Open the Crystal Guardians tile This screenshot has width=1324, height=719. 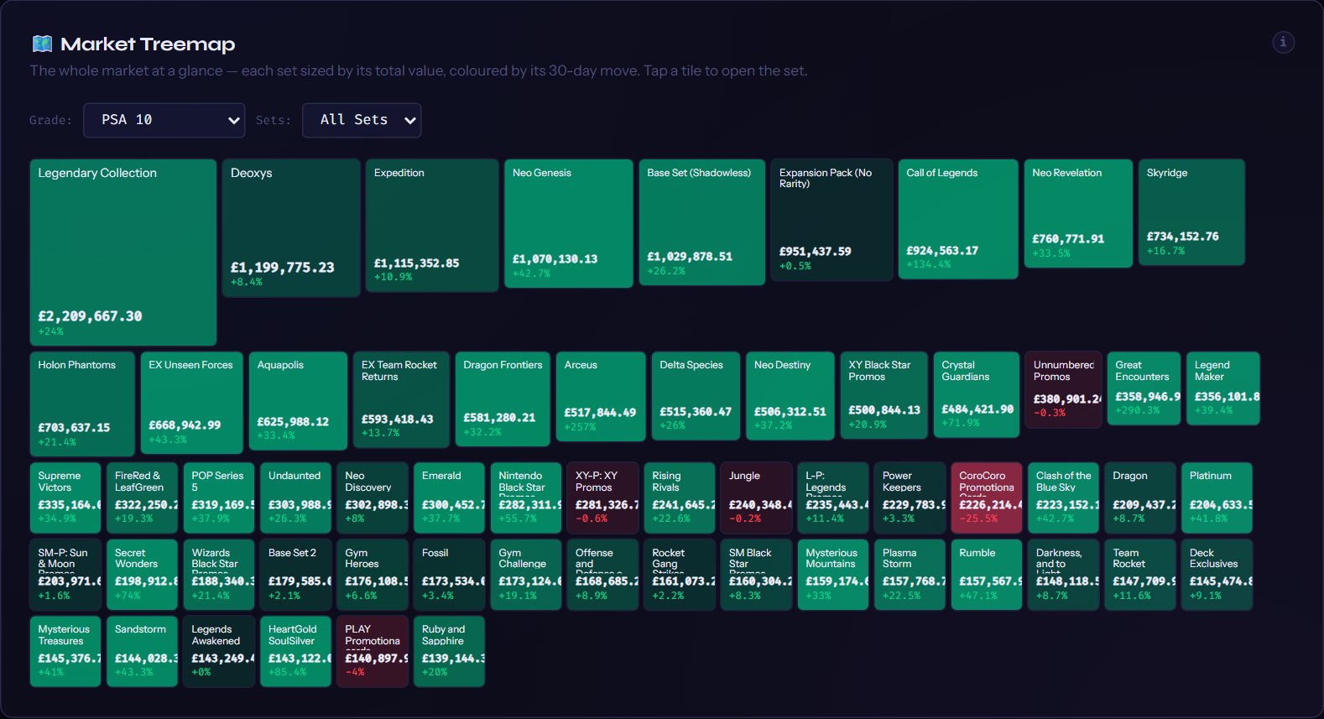pyautogui.click(x=977, y=394)
